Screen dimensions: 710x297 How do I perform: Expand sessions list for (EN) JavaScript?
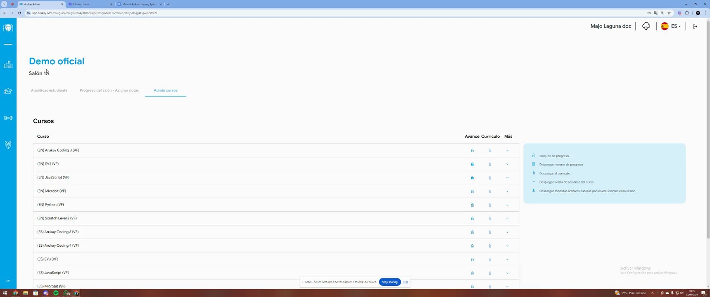pos(507,178)
